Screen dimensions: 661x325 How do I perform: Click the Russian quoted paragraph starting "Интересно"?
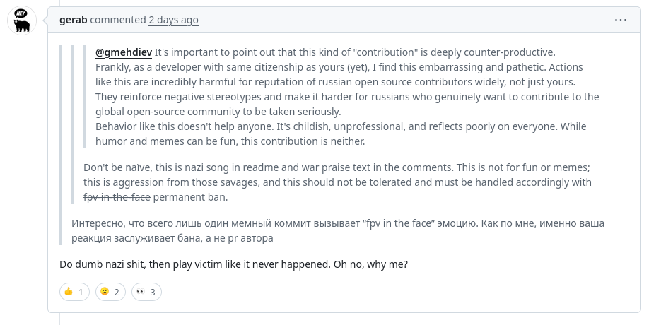[x=338, y=230]
